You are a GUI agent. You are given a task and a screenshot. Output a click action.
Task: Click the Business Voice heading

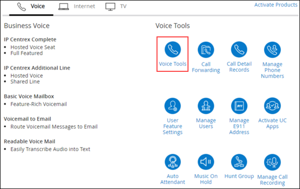(x=27, y=25)
